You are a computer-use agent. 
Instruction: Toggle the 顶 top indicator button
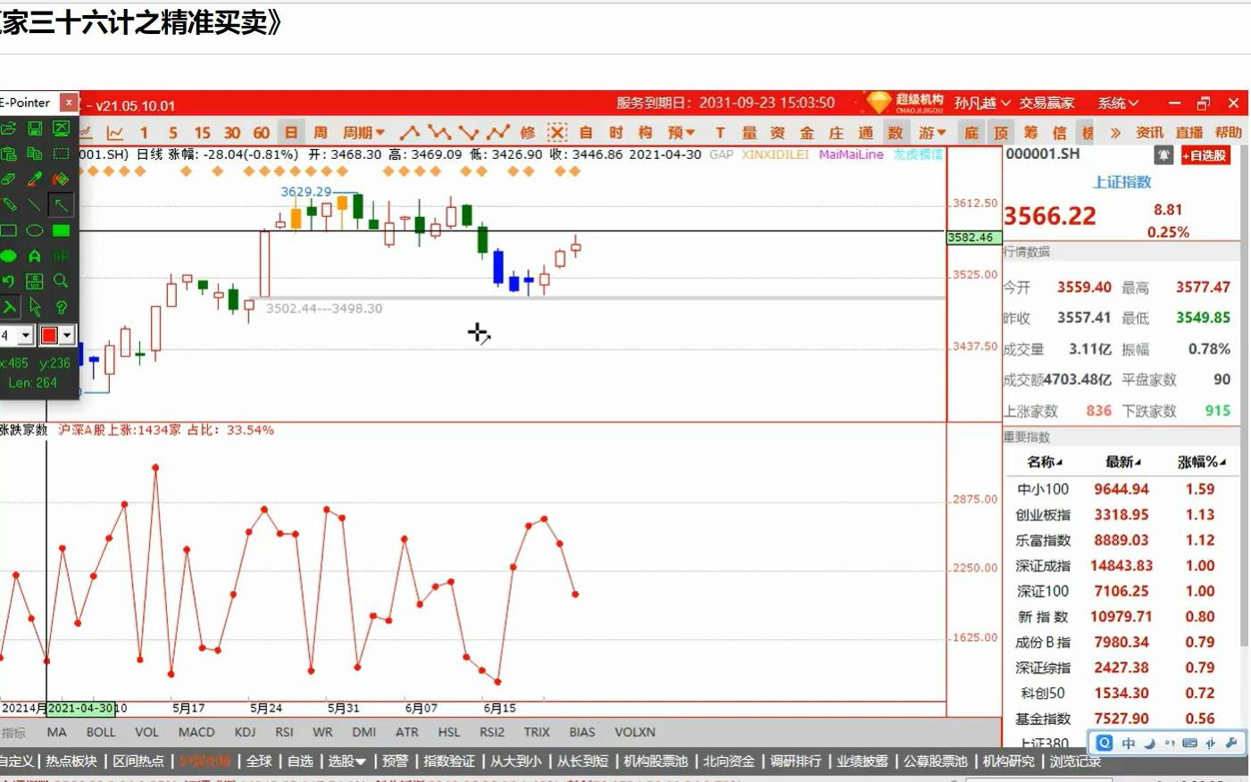(x=1001, y=133)
